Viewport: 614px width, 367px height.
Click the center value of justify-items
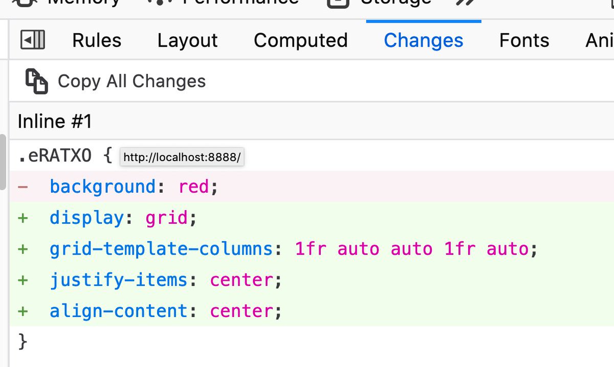pos(242,281)
